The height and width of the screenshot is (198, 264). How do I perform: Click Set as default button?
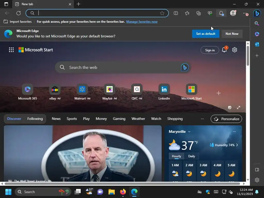[x=205, y=34]
